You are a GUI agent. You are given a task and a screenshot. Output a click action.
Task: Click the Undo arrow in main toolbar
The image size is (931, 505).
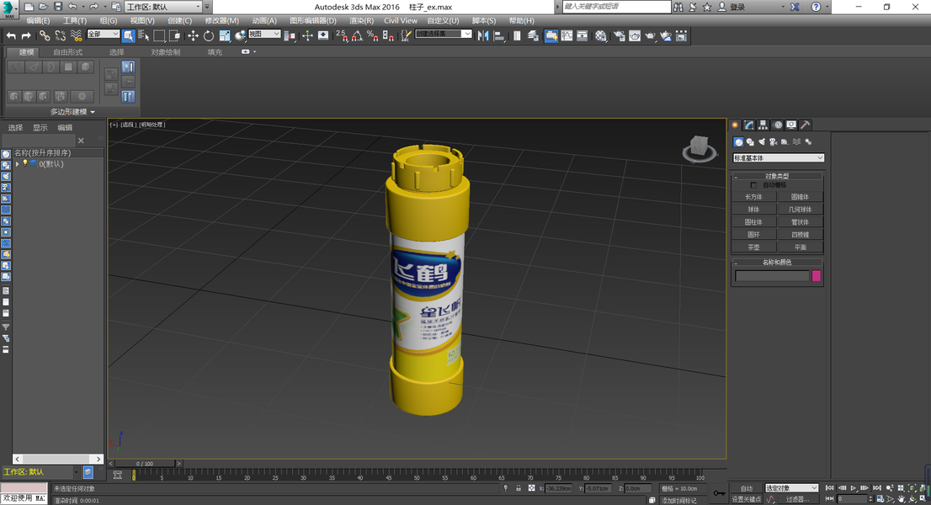pos(11,35)
